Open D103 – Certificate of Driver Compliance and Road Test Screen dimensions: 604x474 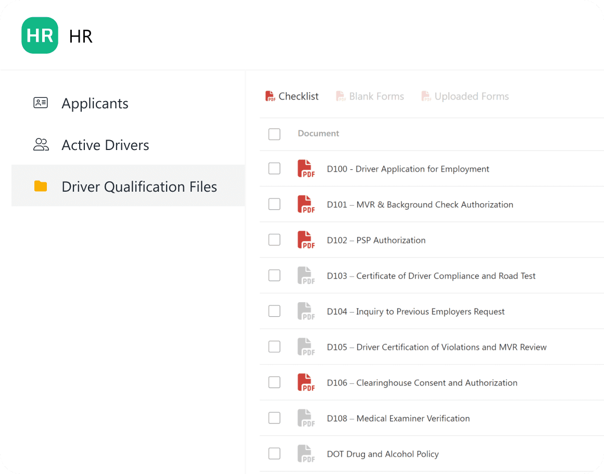click(x=431, y=276)
